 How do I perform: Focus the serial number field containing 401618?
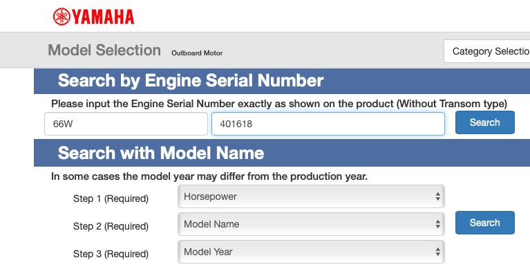(328, 124)
